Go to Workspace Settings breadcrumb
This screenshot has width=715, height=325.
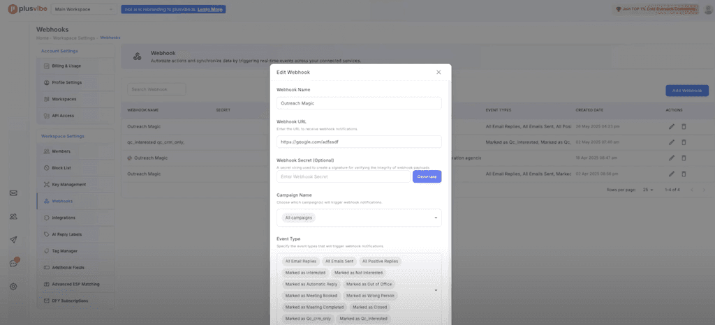point(74,38)
